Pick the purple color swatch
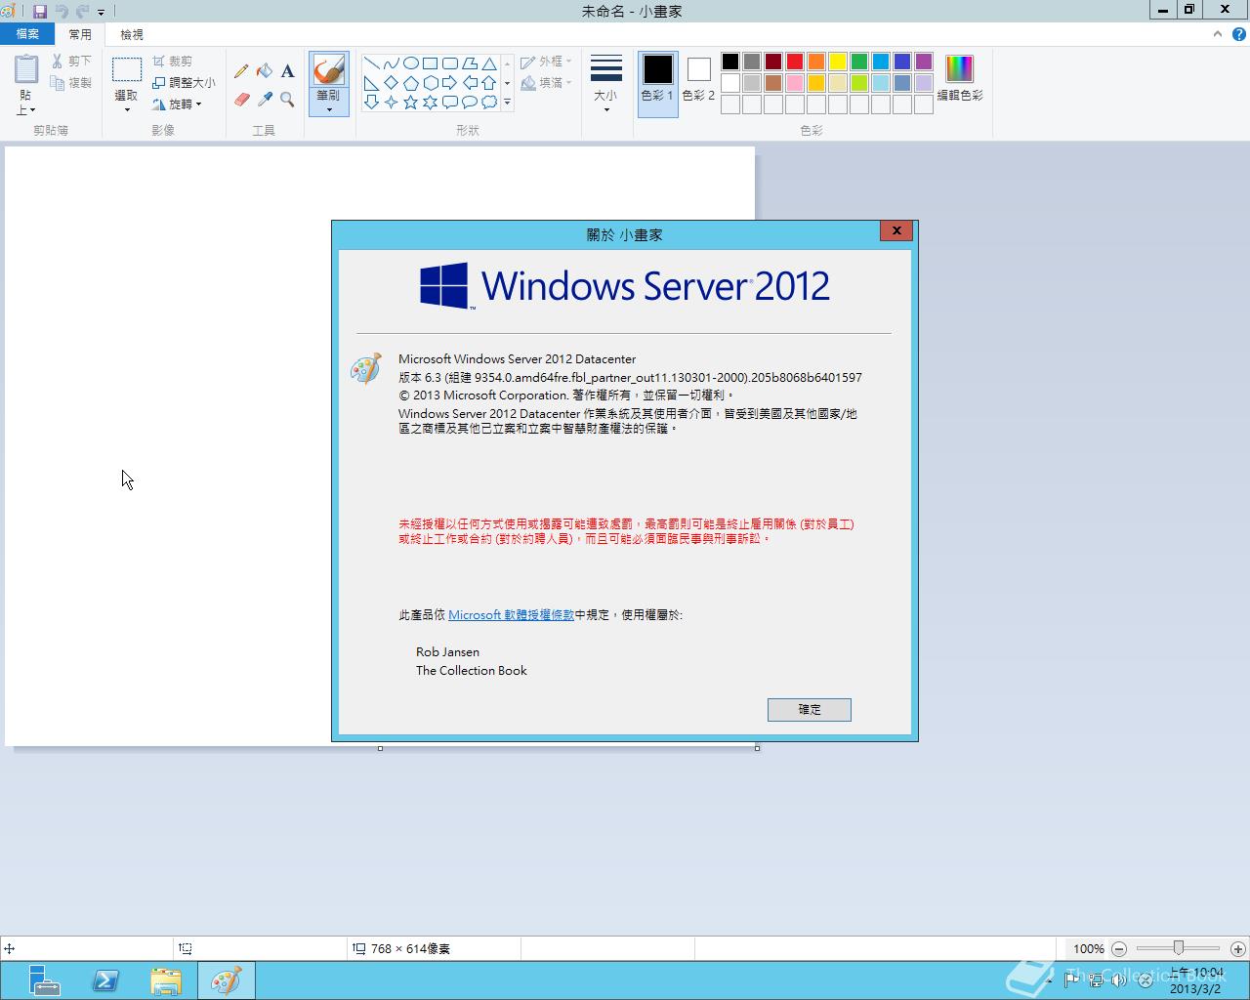1250x1000 pixels. tap(924, 62)
